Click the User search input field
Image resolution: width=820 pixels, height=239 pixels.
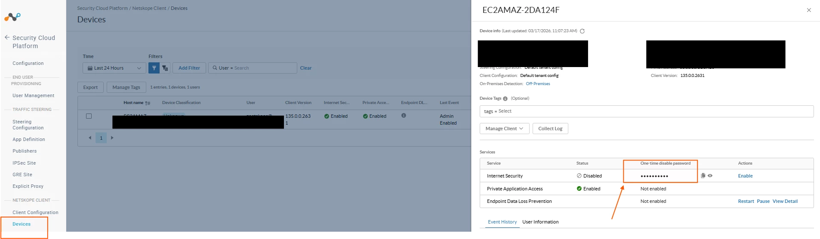click(x=253, y=68)
